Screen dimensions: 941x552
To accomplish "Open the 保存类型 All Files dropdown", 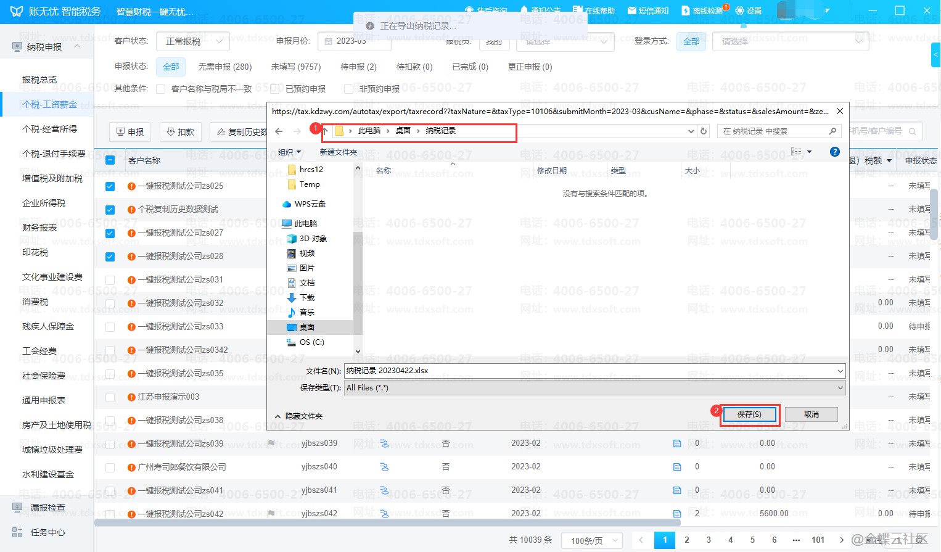I will coord(594,388).
